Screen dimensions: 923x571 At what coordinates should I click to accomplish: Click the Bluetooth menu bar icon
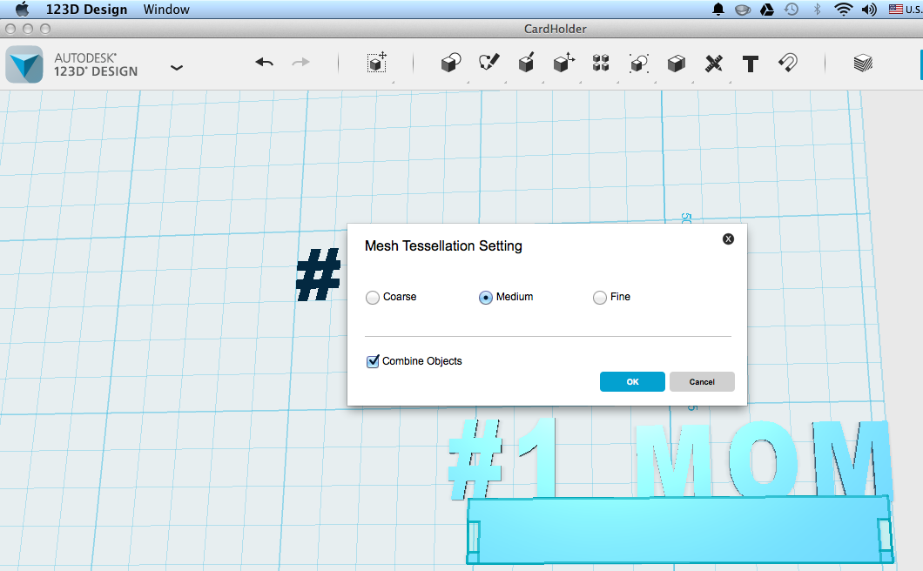coord(817,9)
